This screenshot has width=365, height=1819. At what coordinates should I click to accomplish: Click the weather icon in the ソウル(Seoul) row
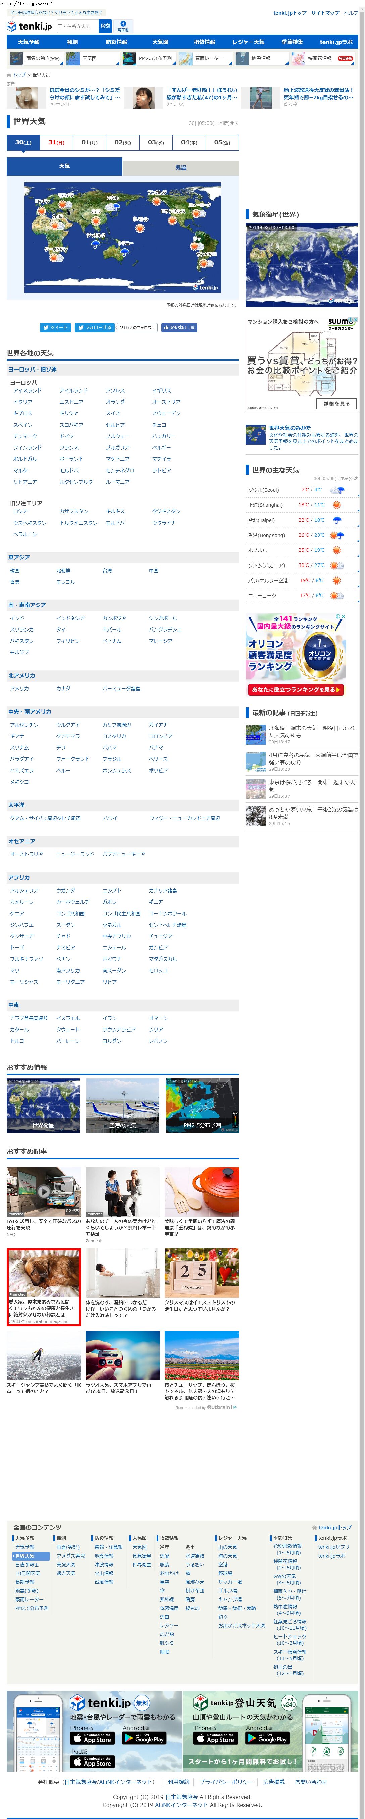click(x=337, y=490)
